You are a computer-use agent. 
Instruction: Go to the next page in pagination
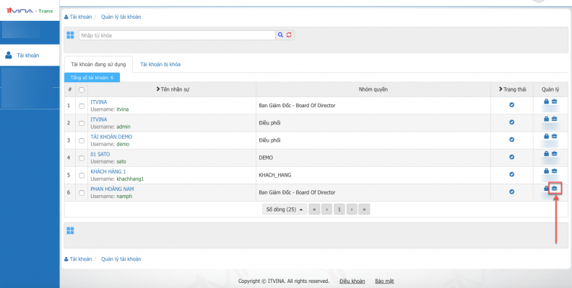[351, 210]
